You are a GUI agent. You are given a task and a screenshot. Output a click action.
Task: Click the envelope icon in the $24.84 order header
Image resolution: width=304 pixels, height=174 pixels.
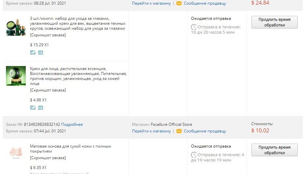coord(179,3)
